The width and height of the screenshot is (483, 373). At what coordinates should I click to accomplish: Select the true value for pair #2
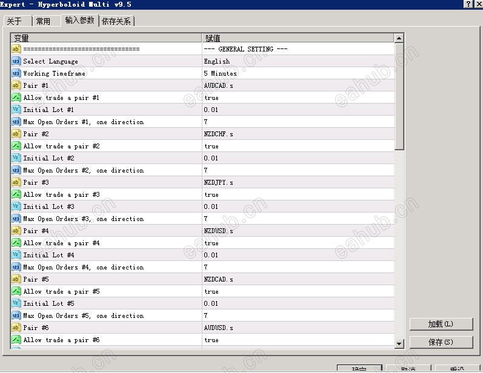coord(298,146)
